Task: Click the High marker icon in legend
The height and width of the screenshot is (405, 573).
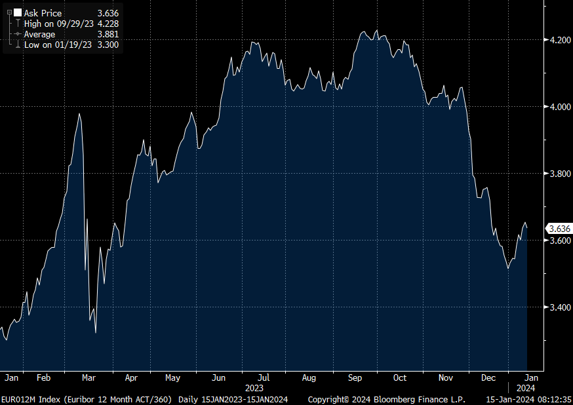Action: click(18, 24)
